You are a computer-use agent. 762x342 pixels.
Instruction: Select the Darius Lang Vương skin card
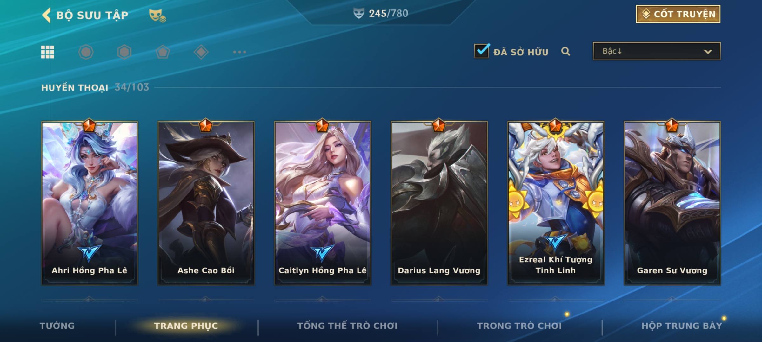(x=439, y=203)
